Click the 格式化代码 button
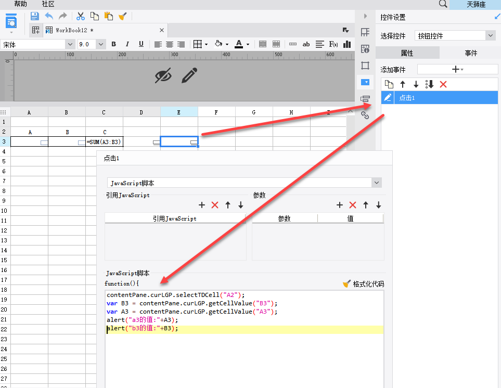501x388 pixels. [364, 284]
